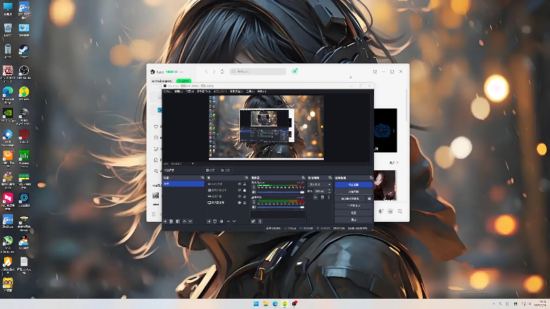Expand the QQ Music account dropdown chevron

click(181, 72)
